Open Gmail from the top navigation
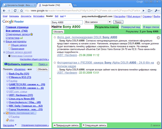The width and height of the screenshot is (162, 129). (5, 16)
